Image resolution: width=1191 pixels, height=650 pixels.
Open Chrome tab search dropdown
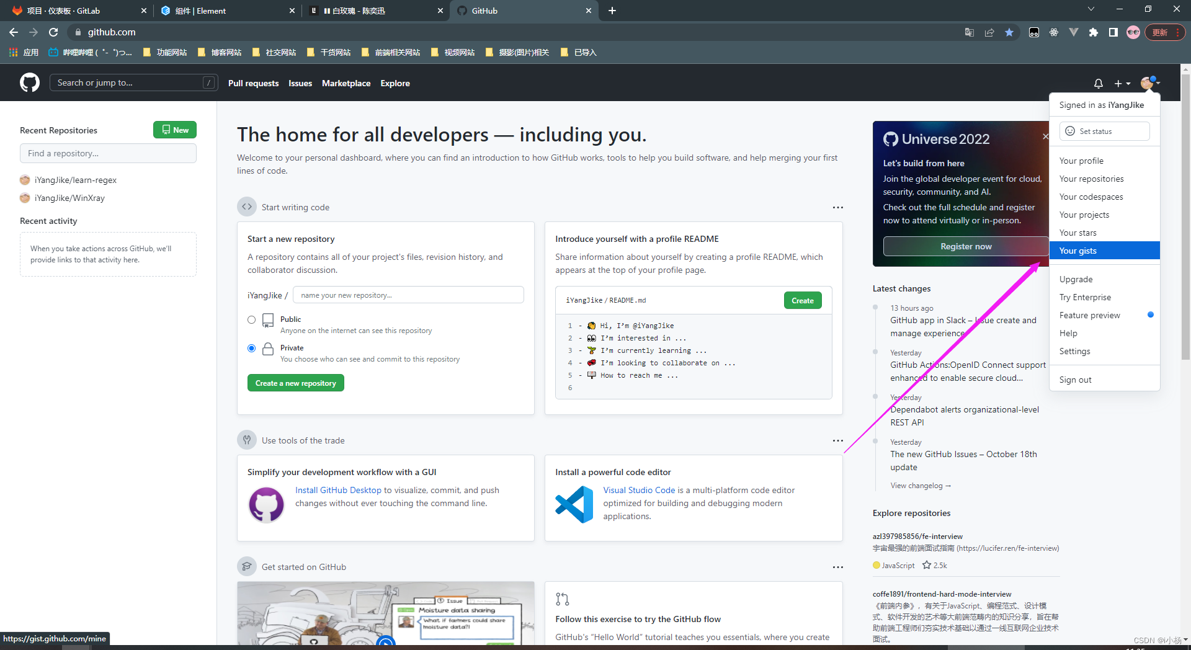point(1091,9)
